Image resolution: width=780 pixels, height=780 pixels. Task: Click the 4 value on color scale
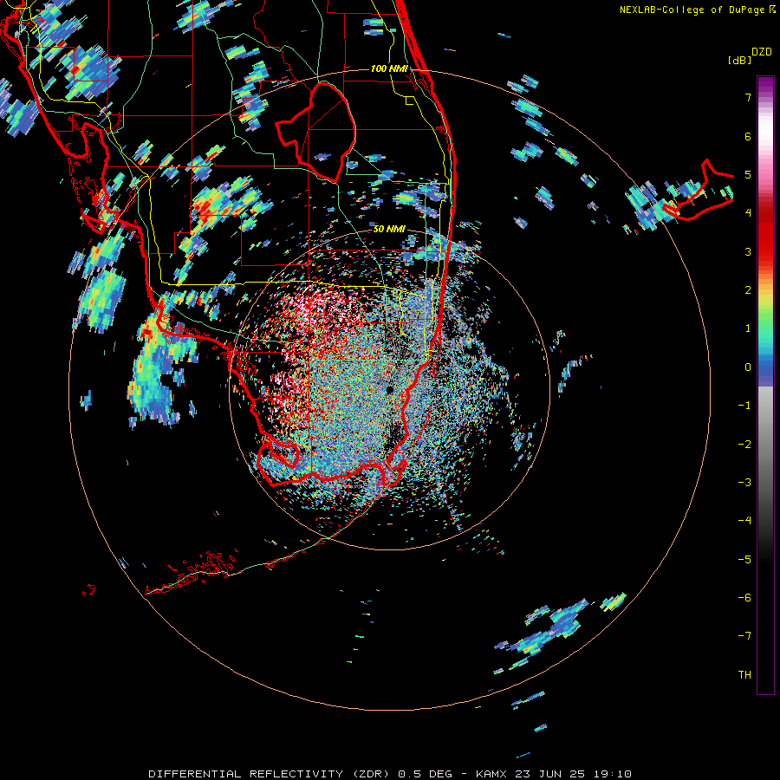[748, 213]
